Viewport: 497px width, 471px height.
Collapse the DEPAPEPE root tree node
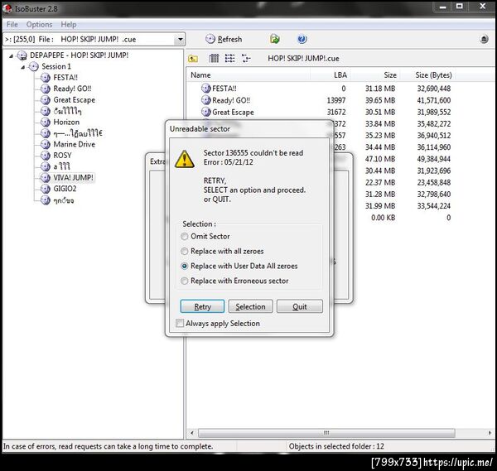click(11, 56)
